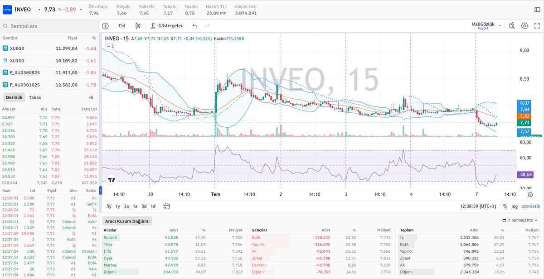Screen dimensions: 544x279
Task: Open the Göstergeler indicators menu
Action: (x=167, y=26)
